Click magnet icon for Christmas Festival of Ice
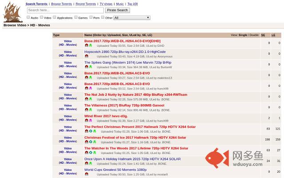 click(x=87, y=142)
